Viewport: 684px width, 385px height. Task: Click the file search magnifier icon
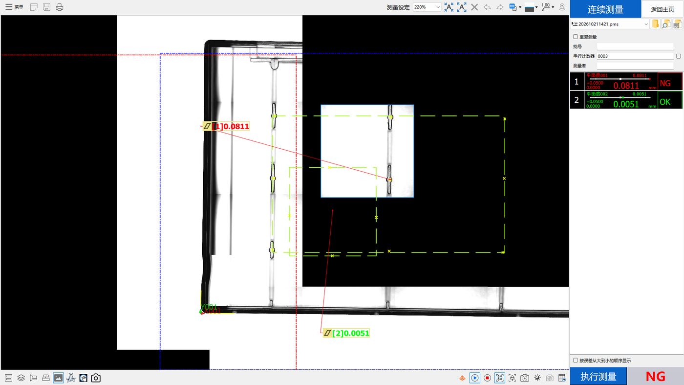click(666, 24)
